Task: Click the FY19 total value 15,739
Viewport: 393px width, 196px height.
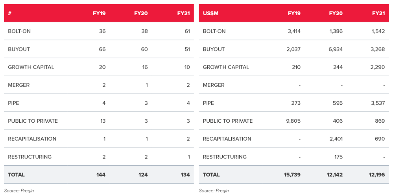Action: coord(292,175)
